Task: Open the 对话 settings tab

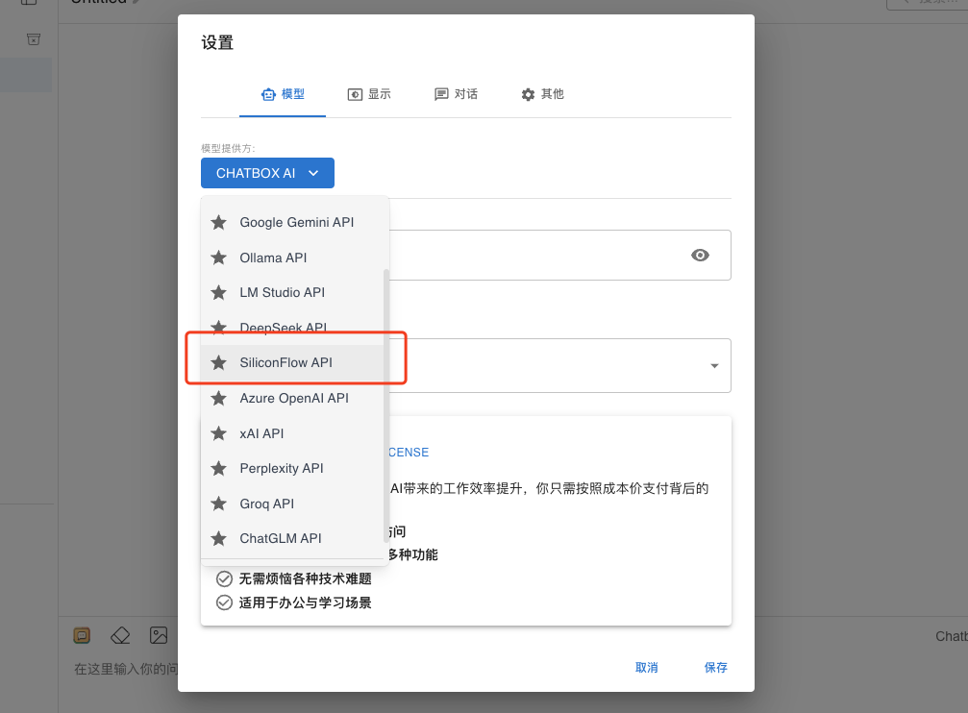Action: click(456, 94)
